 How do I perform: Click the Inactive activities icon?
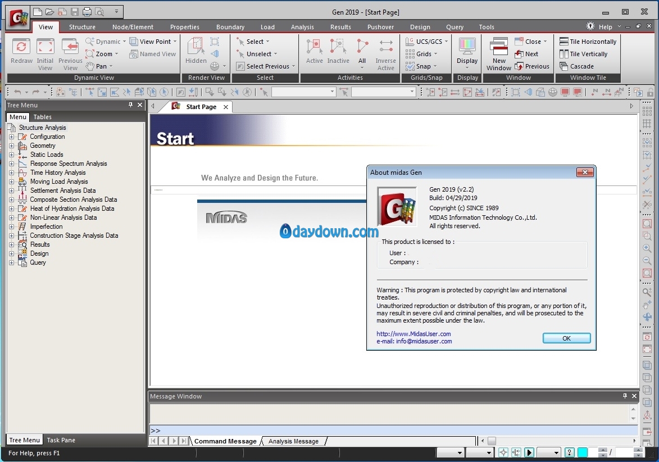coord(338,51)
